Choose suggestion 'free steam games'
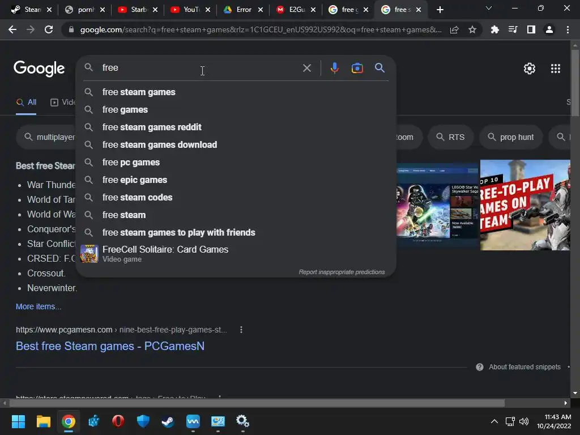580x435 pixels. click(x=236, y=92)
